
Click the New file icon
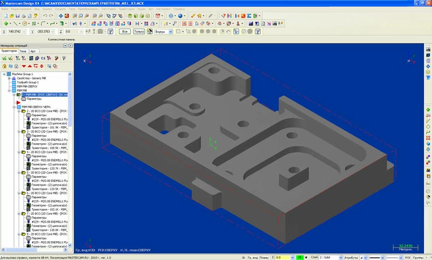(x=5, y=16)
